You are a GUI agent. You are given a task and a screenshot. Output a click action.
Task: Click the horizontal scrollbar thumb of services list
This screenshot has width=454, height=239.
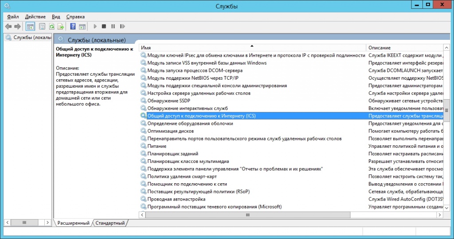tap(248, 215)
